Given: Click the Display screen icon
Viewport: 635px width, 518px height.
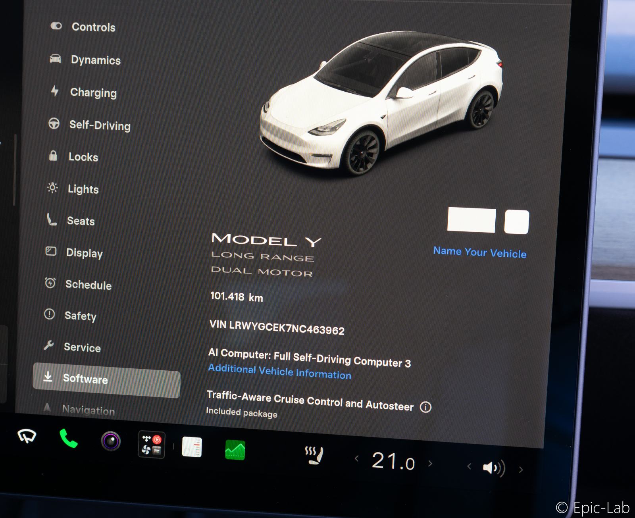Looking at the screenshot, I should coord(51,251).
